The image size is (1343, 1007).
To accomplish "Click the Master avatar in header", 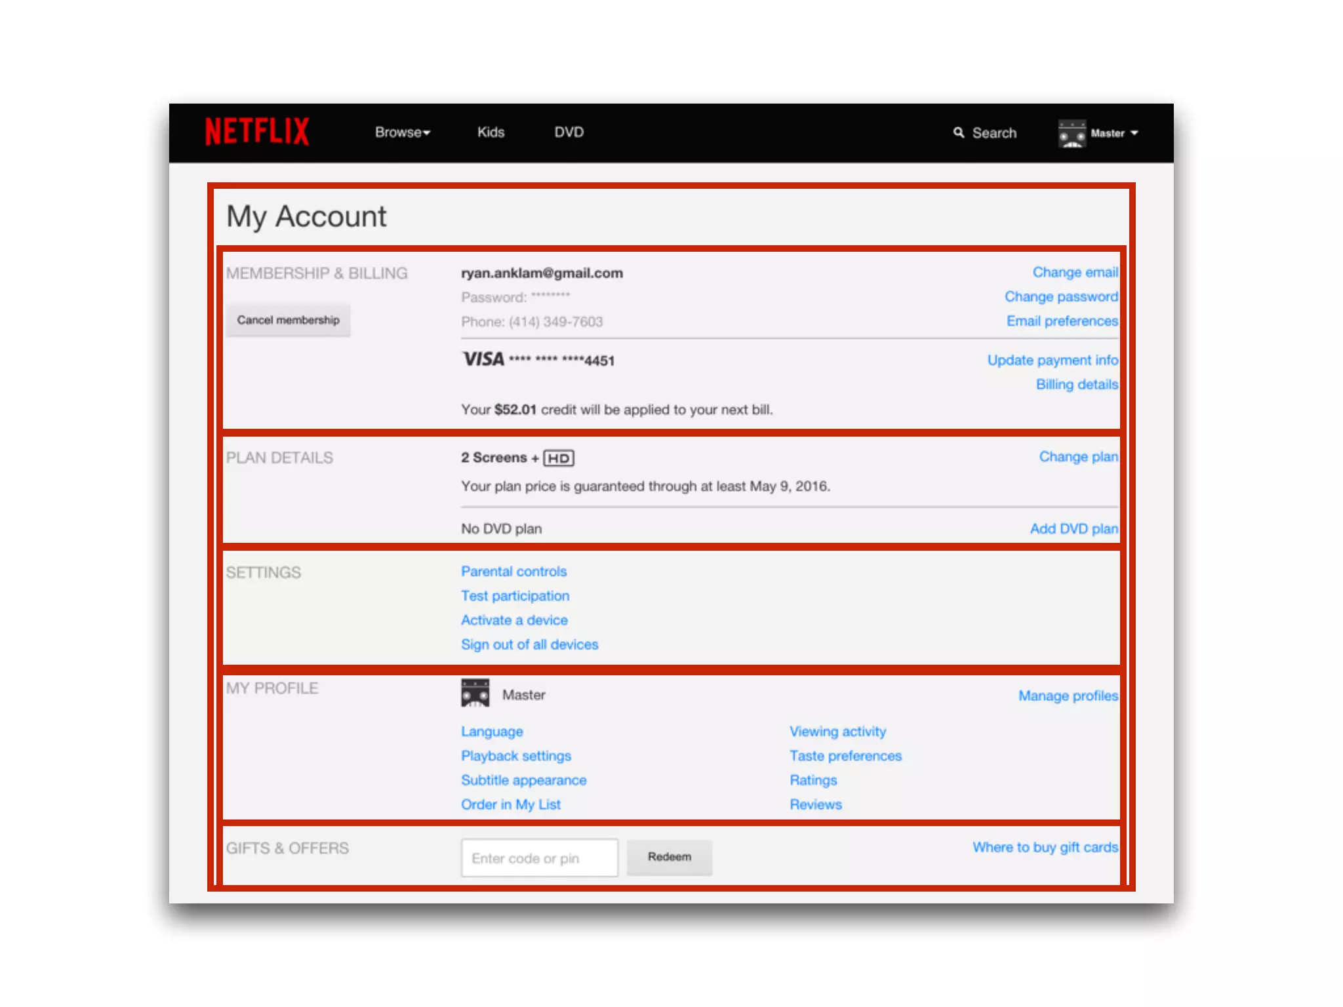I will point(1072,133).
